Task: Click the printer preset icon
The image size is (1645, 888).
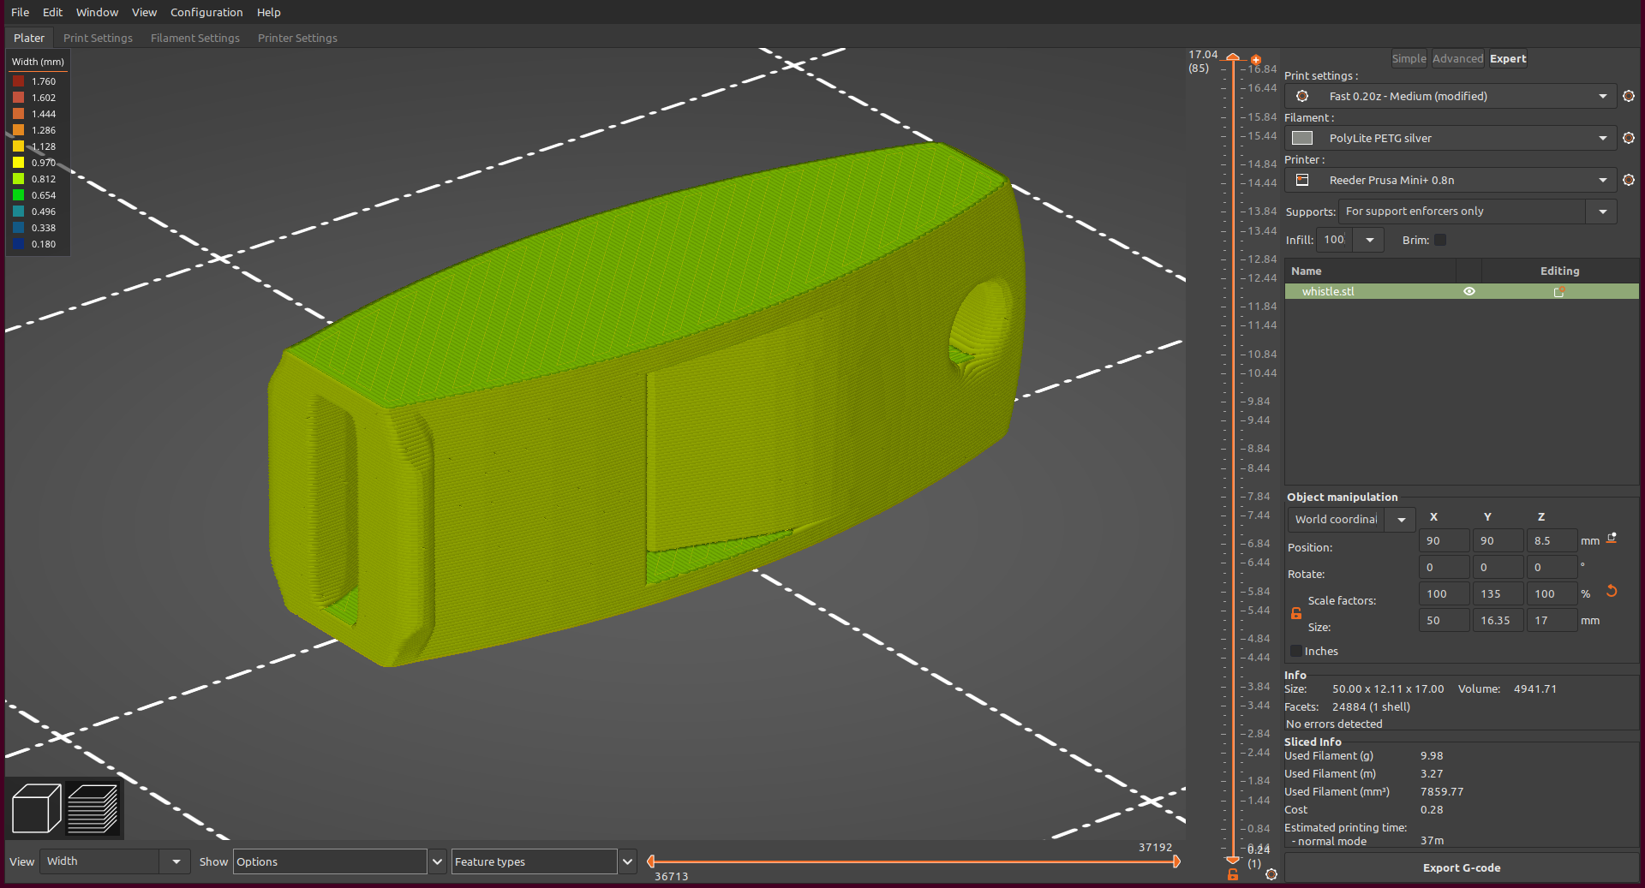Action: click(x=1302, y=180)
